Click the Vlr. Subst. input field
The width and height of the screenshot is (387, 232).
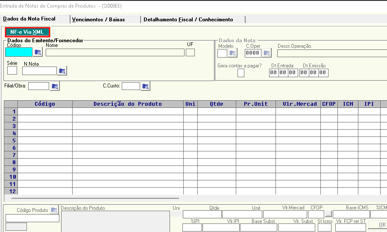pos(297,228)
